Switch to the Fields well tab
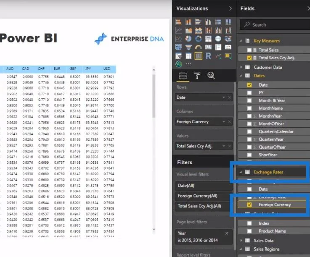The height and width of the screenshot is (257, 310). pos(183,76)
